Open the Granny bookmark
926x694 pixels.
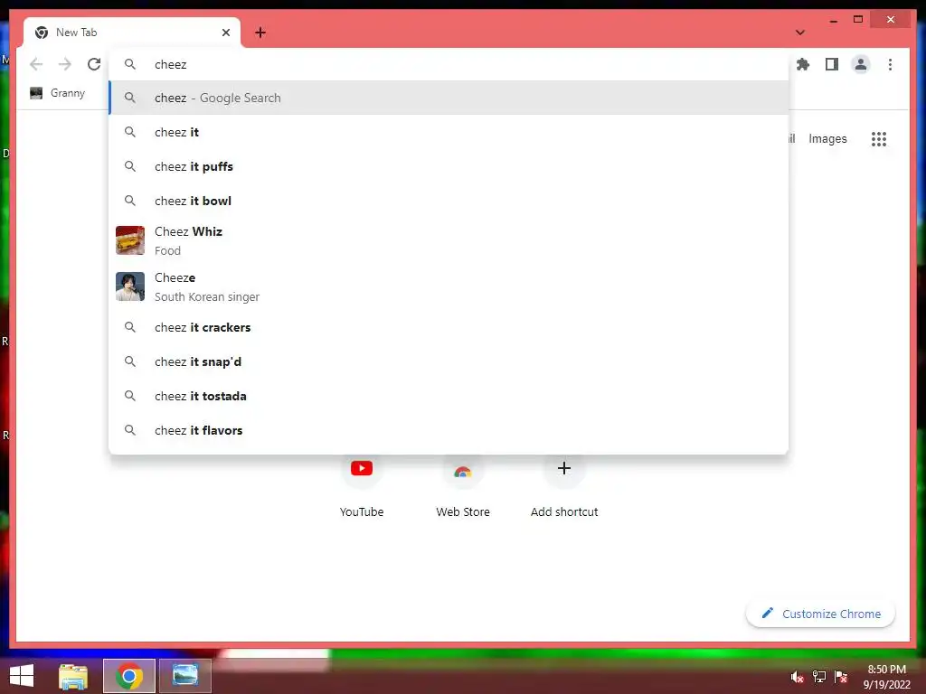(x=58, y=93)
